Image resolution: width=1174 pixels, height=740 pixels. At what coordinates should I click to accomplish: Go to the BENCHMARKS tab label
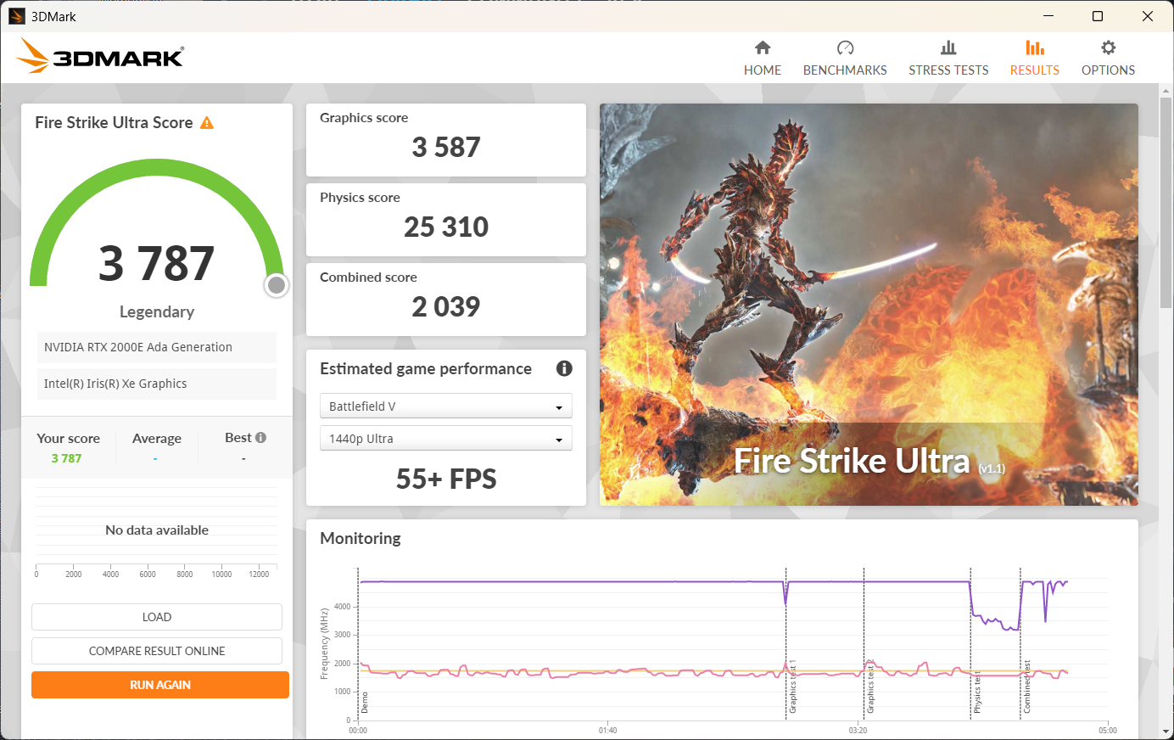click(845, 70)
